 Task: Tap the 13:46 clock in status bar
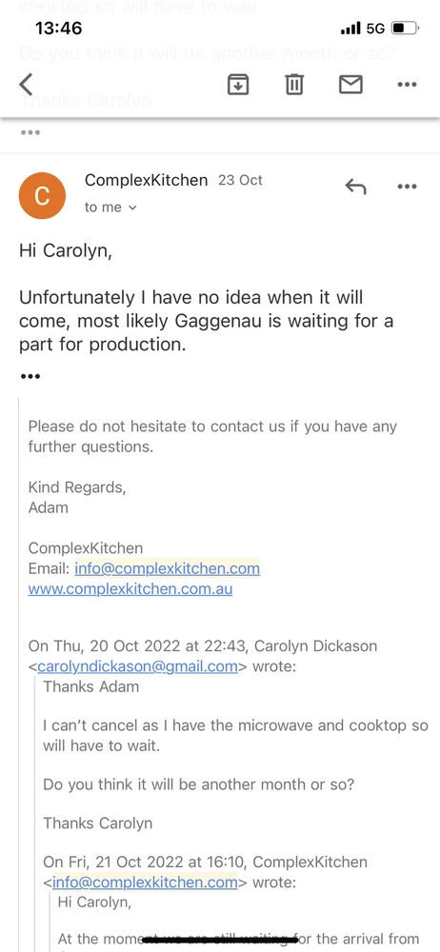58,28
